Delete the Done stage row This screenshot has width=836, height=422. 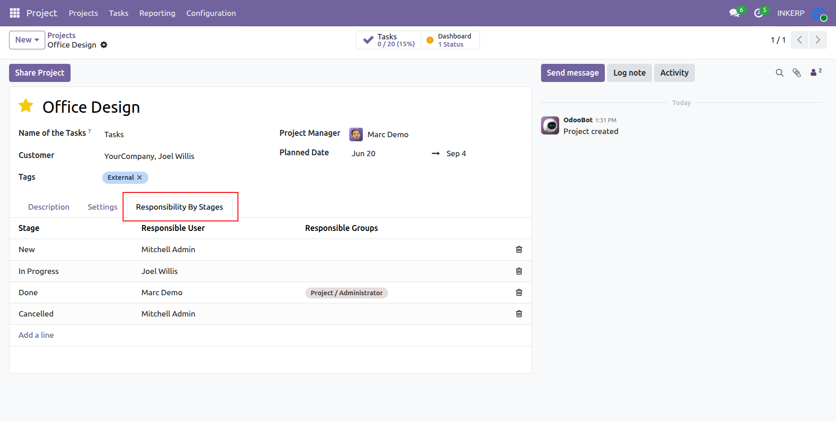click(519, 293)
